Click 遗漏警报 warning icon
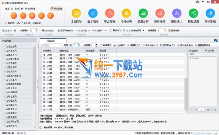This screenshot has width=219, height=135. (169, 30)
